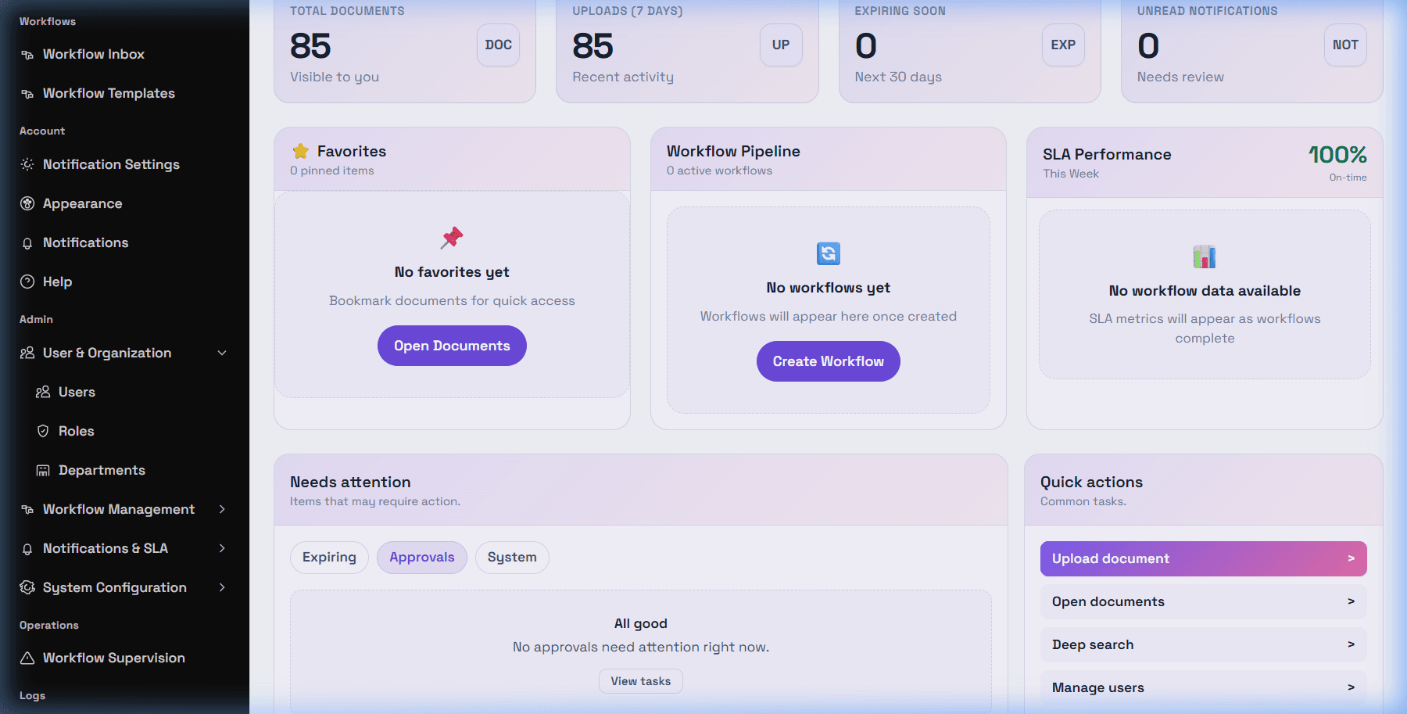1407x714 pixels.
Task: Click the 100% on-time SLA value
Action: (1337, 155)
